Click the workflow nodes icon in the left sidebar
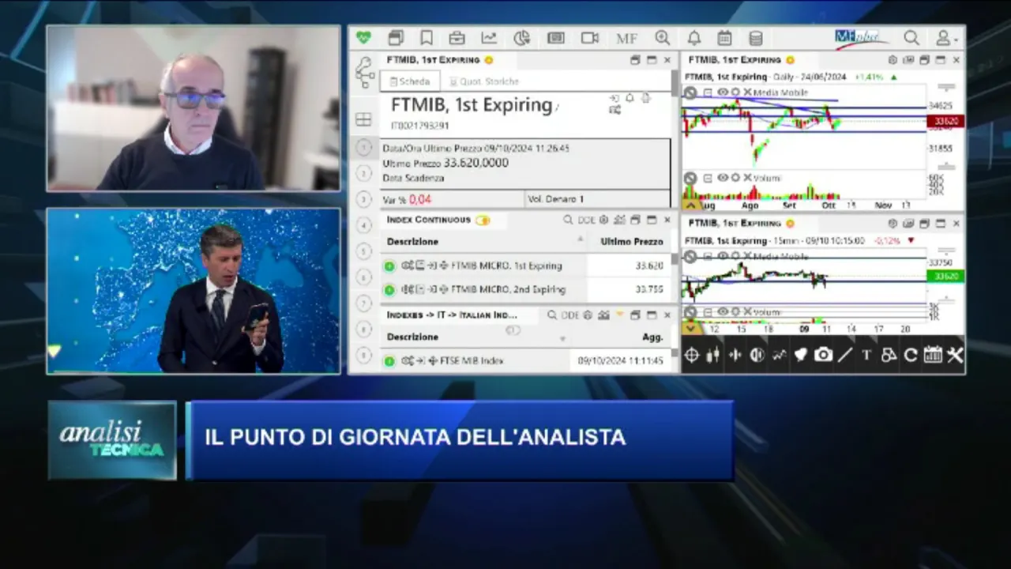Image resolution: width=1011 pixels, height=569 pixels. click(x=365, y=72)
